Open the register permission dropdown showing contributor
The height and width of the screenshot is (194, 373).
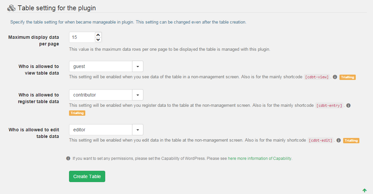[138, 95]
